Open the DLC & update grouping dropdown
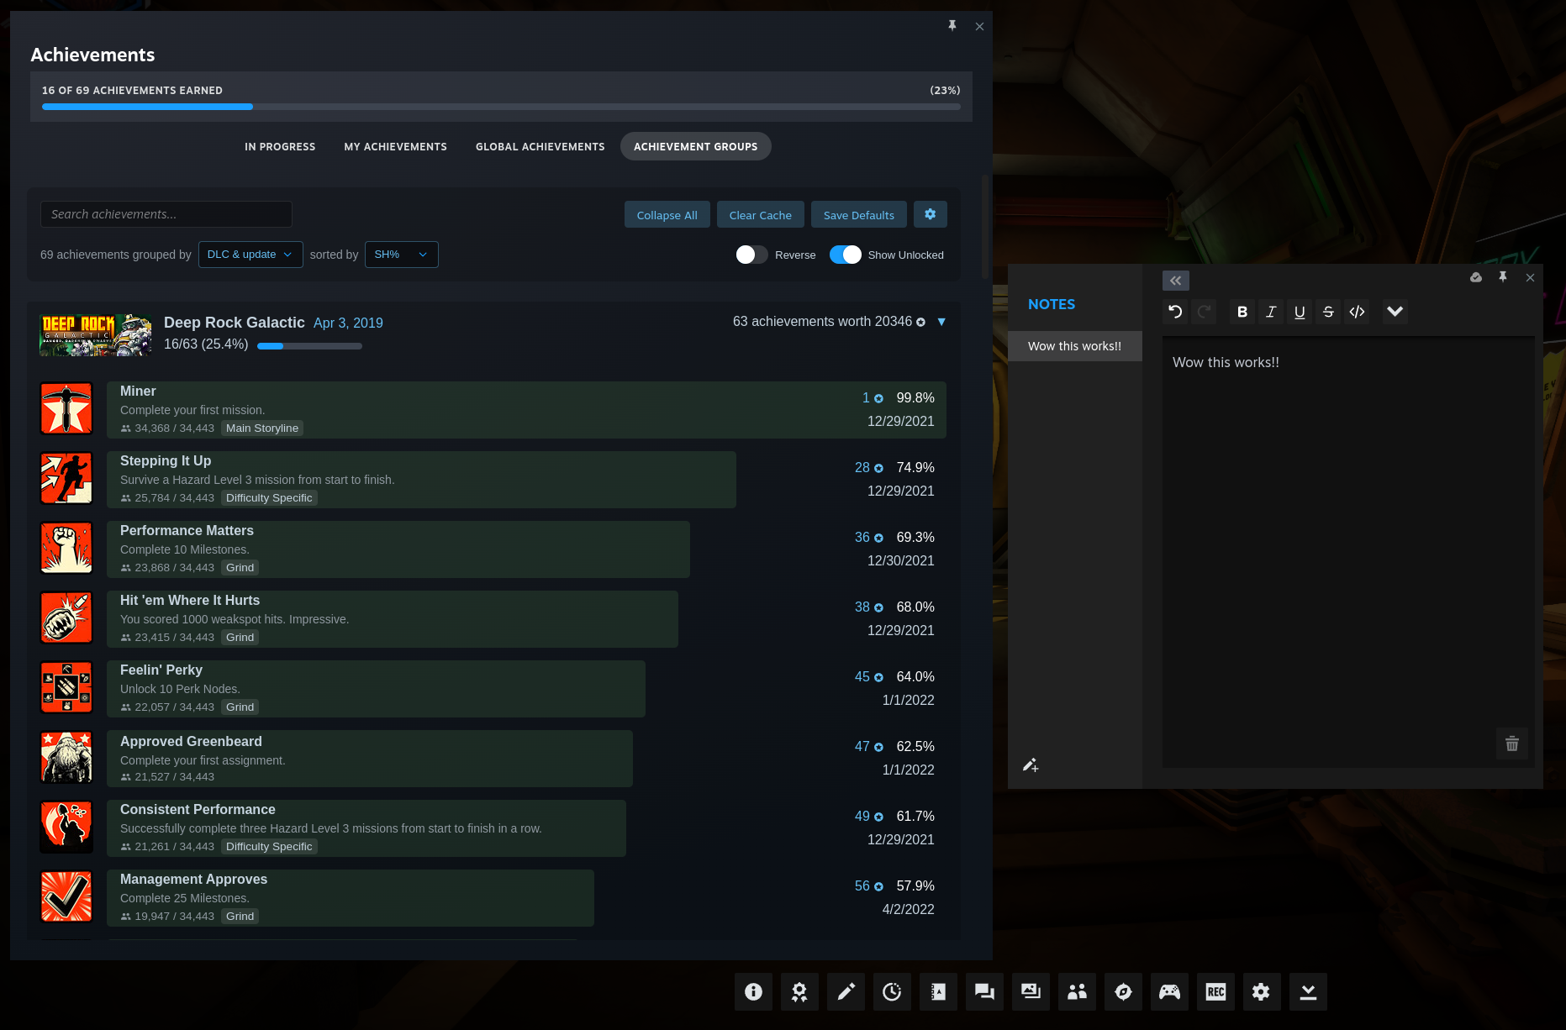1566x1030 pixels. (x=250, y=255)
